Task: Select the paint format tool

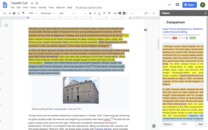Action: click(23, 13)
